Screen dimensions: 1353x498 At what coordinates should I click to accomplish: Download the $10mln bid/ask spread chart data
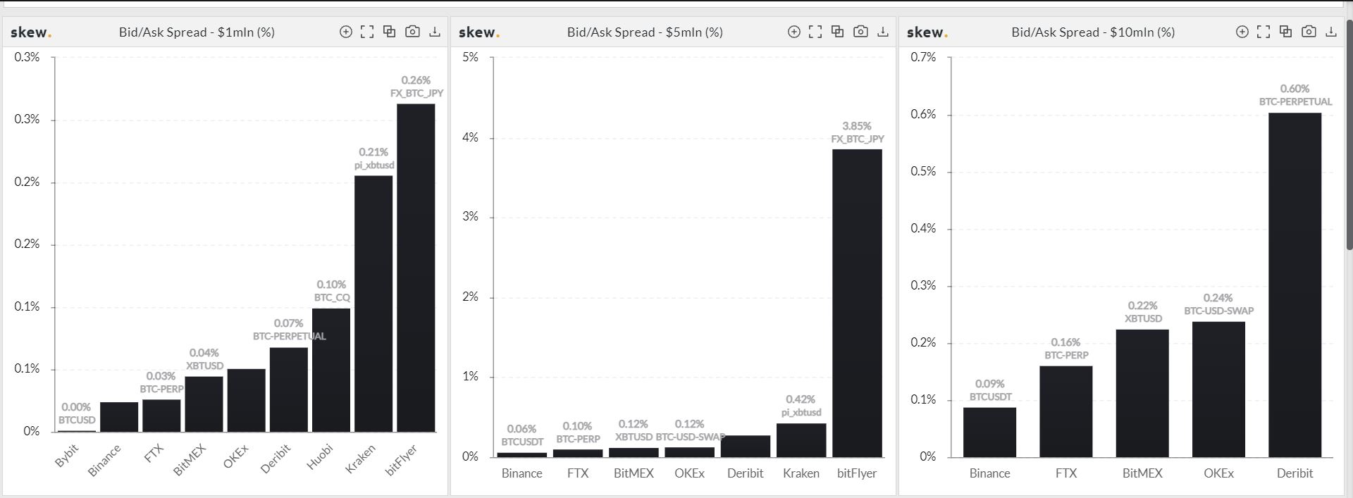pyautogui.click(x=1331, y=32)
